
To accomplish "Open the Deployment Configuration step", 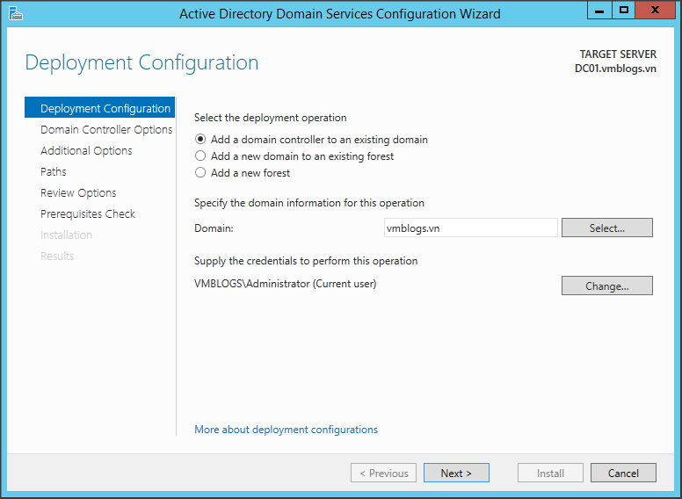I will tap(105, 109).
